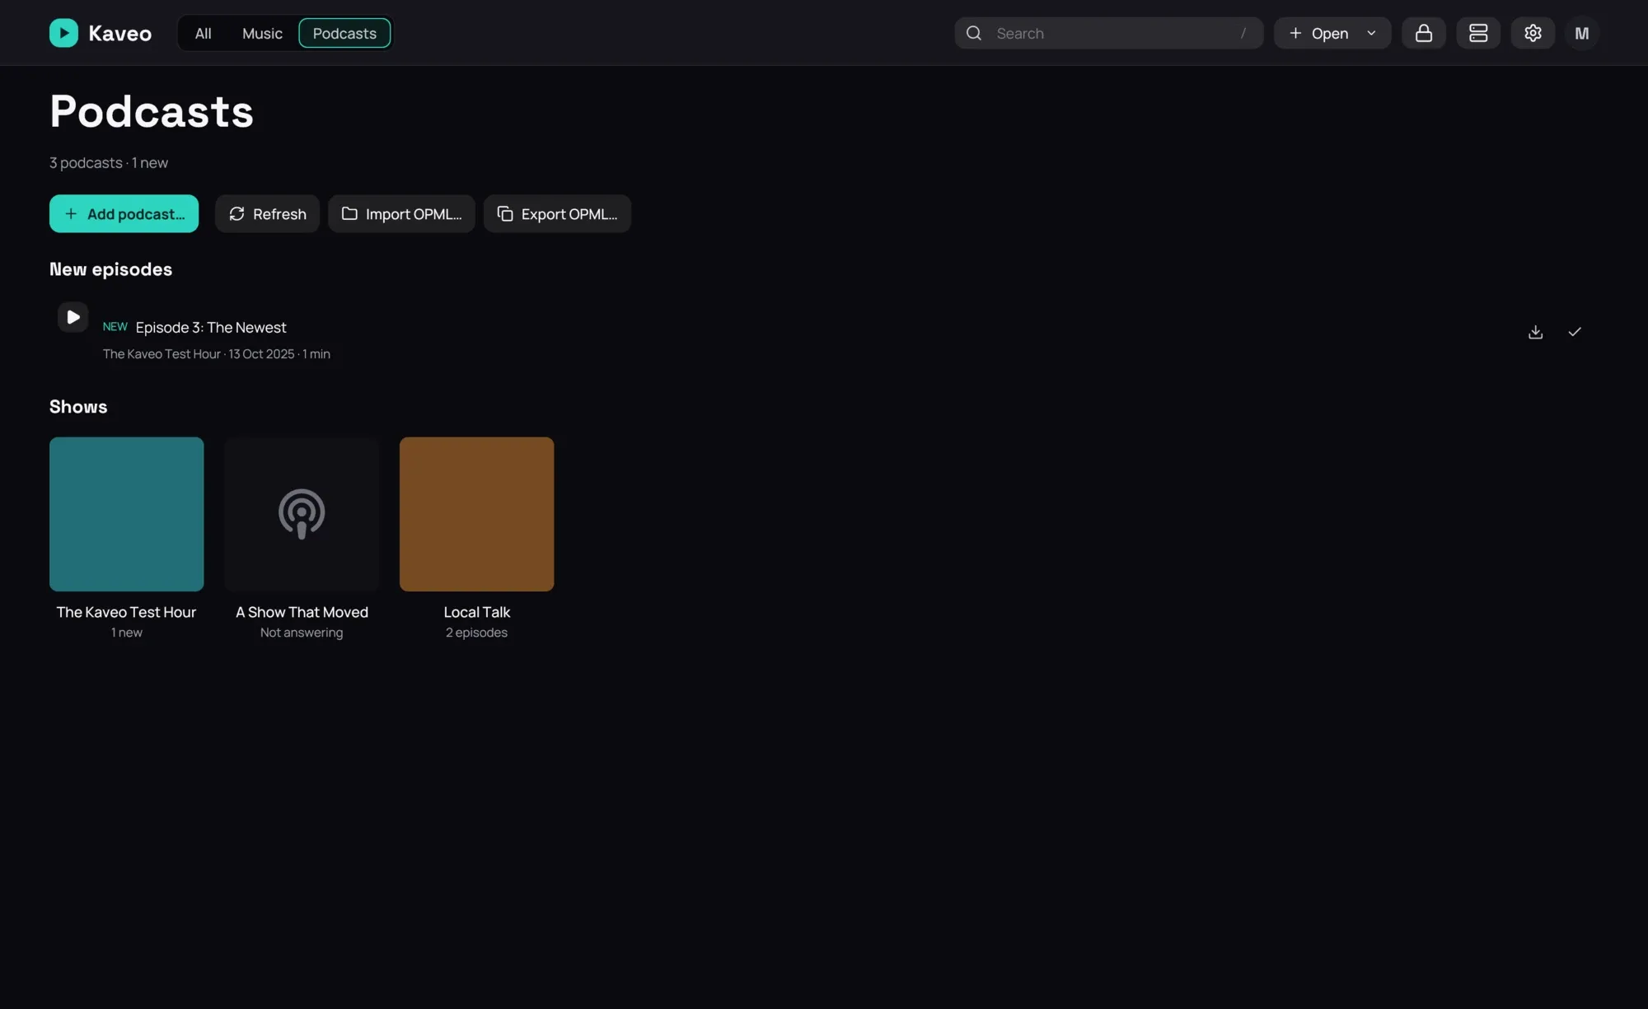This screenshot has height=1009, width=1648.
Task: Open the server/queue panel icon
Action: pyautogui.click(x=1478, y=33)
